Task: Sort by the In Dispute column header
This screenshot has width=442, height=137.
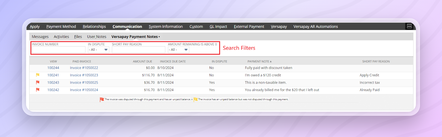Action: coord(219,61)
